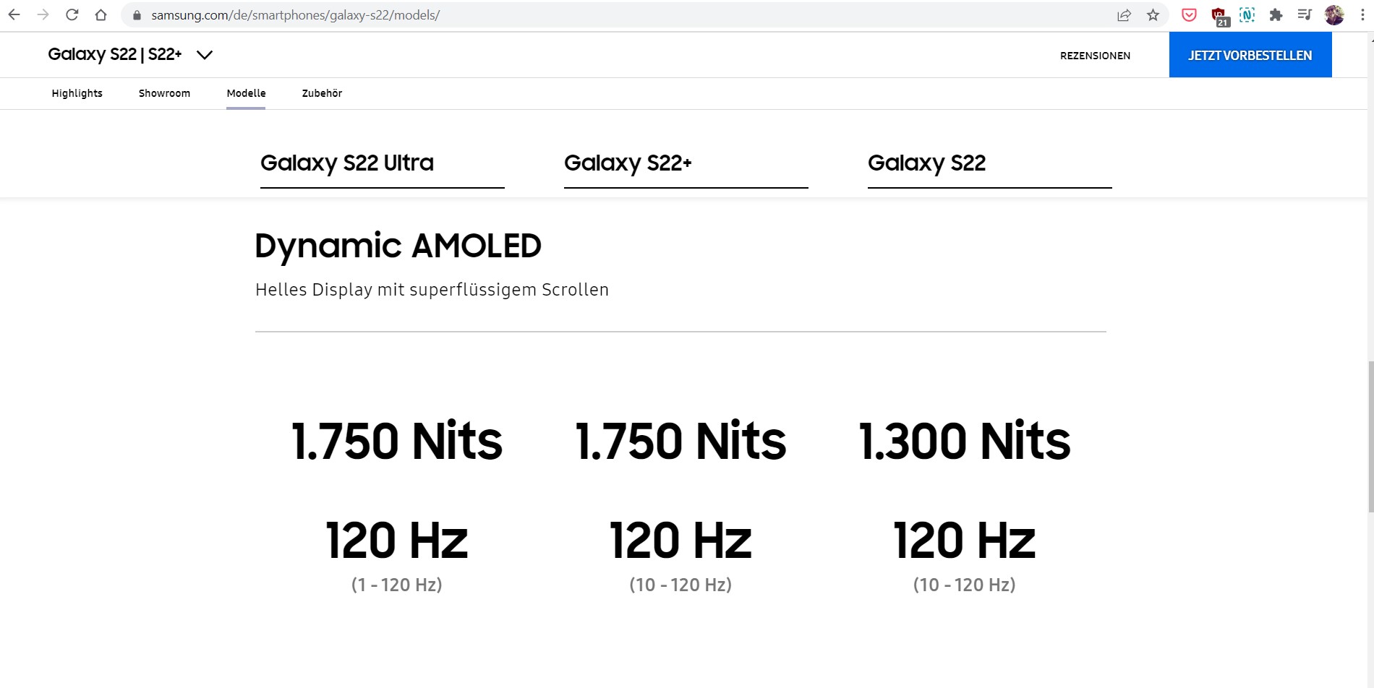The image size is (1374, 688).
Task: Reload the Samsung page
Action: click(x=72, y=14)
